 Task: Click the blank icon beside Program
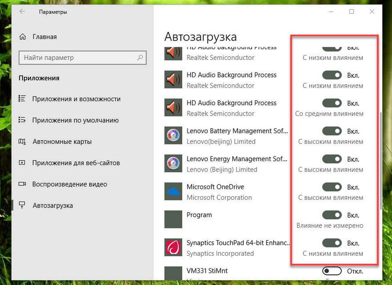point(173,220)
